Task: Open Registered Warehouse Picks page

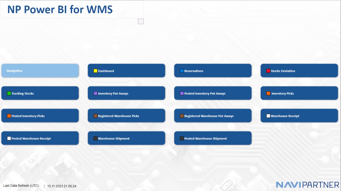Action: tap(127, 116)
